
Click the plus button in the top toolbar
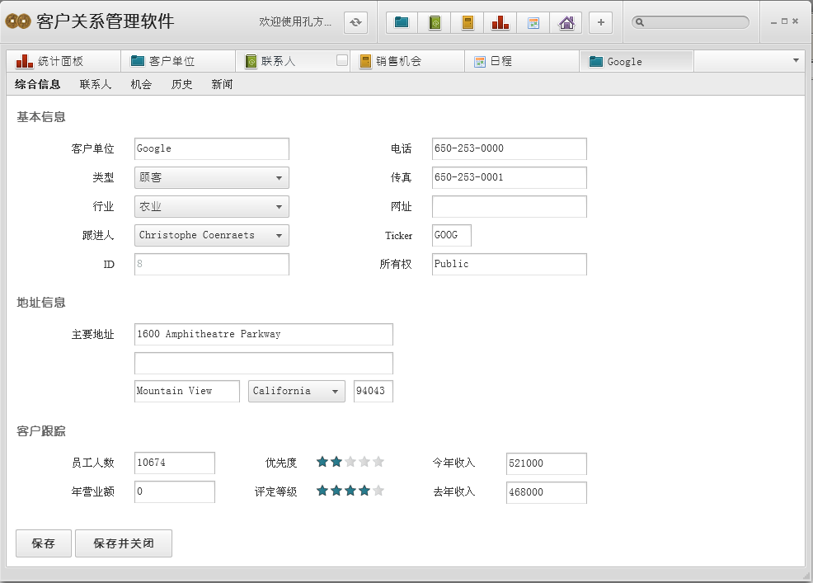coord(601,23)
